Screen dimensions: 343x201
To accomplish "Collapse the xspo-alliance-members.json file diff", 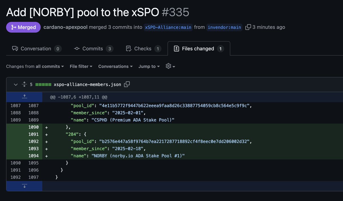I will click(15, 84).
